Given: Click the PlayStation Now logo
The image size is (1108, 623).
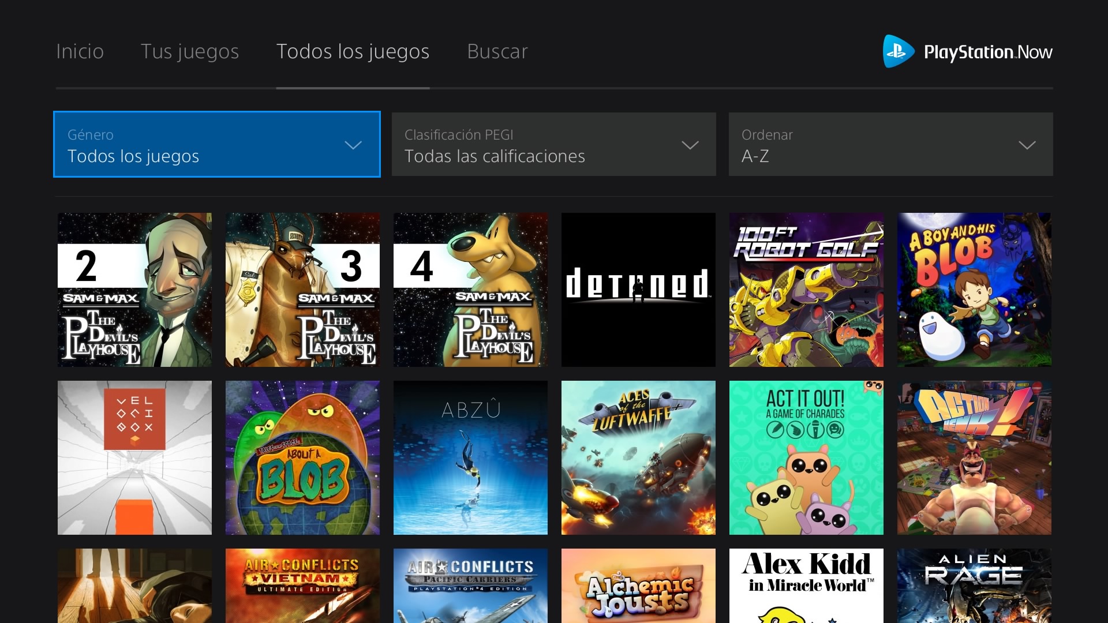Looking at the screenshot, I should point(968,51).
